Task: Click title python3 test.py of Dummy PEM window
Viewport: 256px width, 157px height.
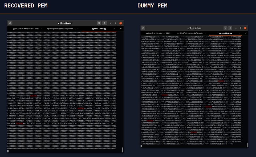Action: pyautogui.click(x=194, y=28)
